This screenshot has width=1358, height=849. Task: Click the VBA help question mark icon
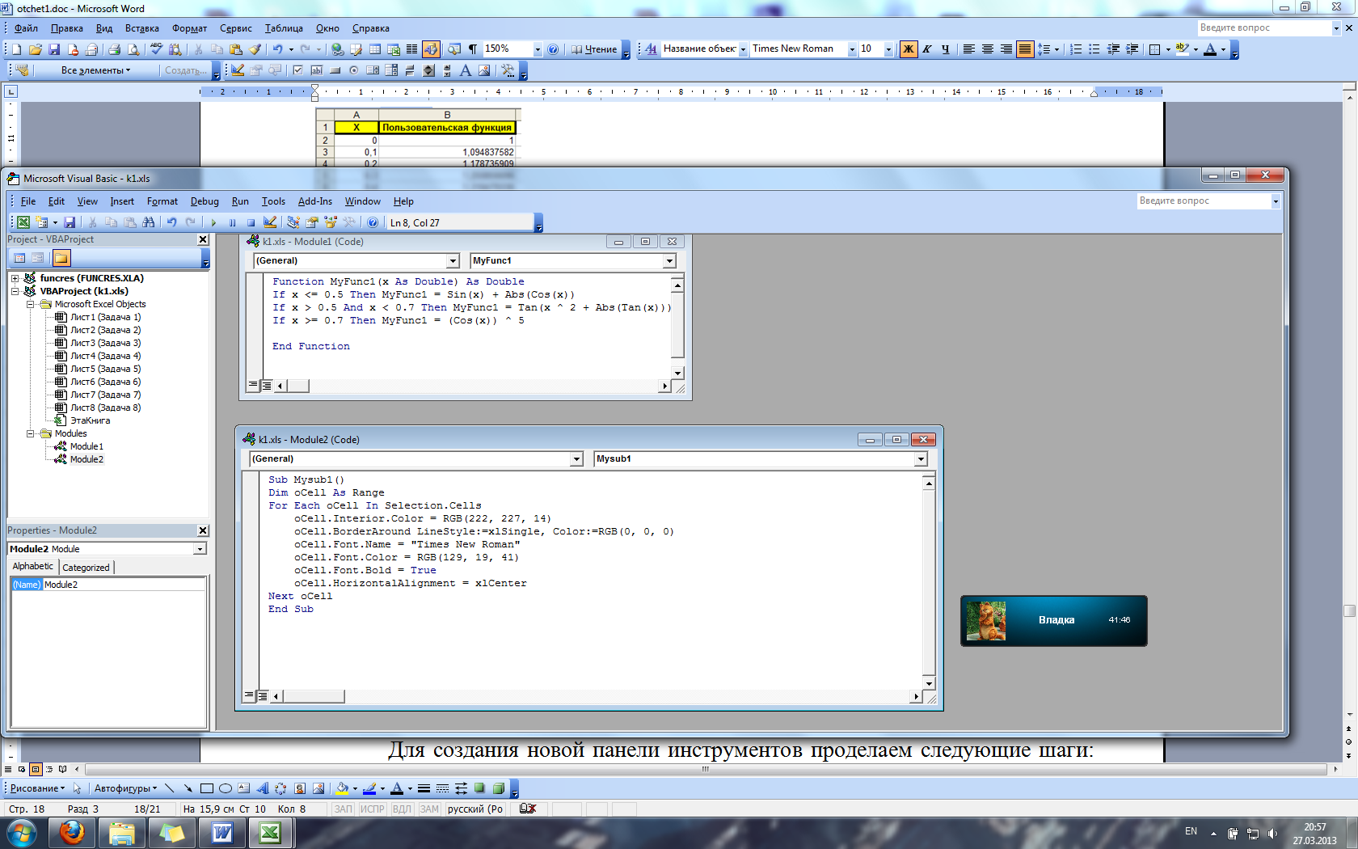point(373,222)
